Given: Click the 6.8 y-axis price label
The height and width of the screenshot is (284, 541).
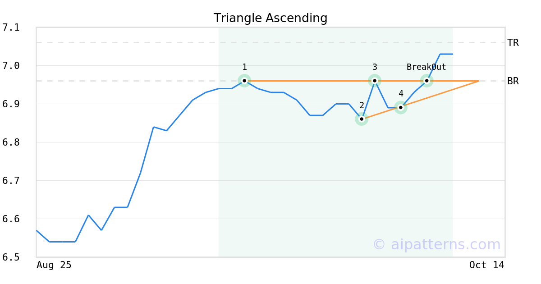Looking at the screenshot, I should (x=11, y=142).
